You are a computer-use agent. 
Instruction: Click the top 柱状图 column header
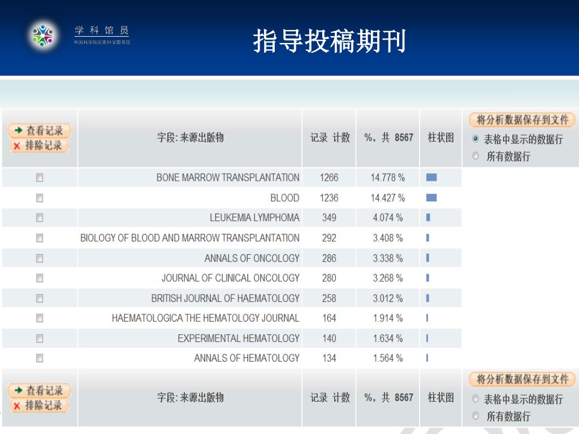(440, 138)
